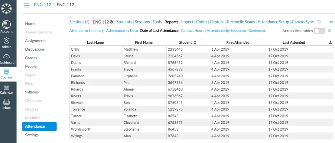Click the help question mark icon
The width and height of the screenshot is (335, 143).
pos(330,31)
